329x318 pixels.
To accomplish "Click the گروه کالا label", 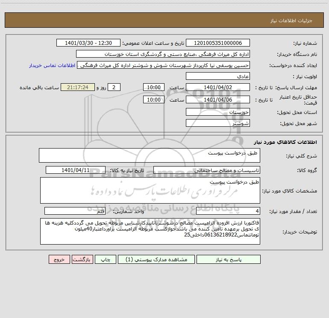I will tap(307, 170).
